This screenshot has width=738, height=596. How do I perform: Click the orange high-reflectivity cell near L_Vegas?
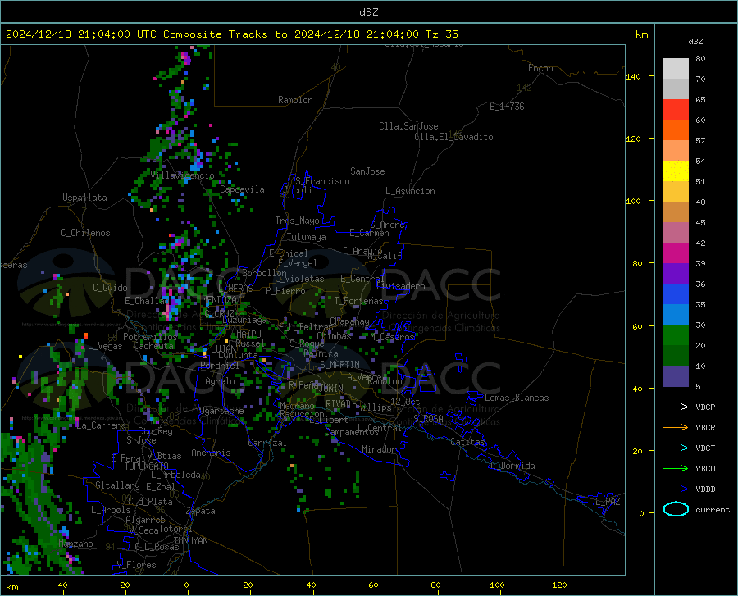86,336
